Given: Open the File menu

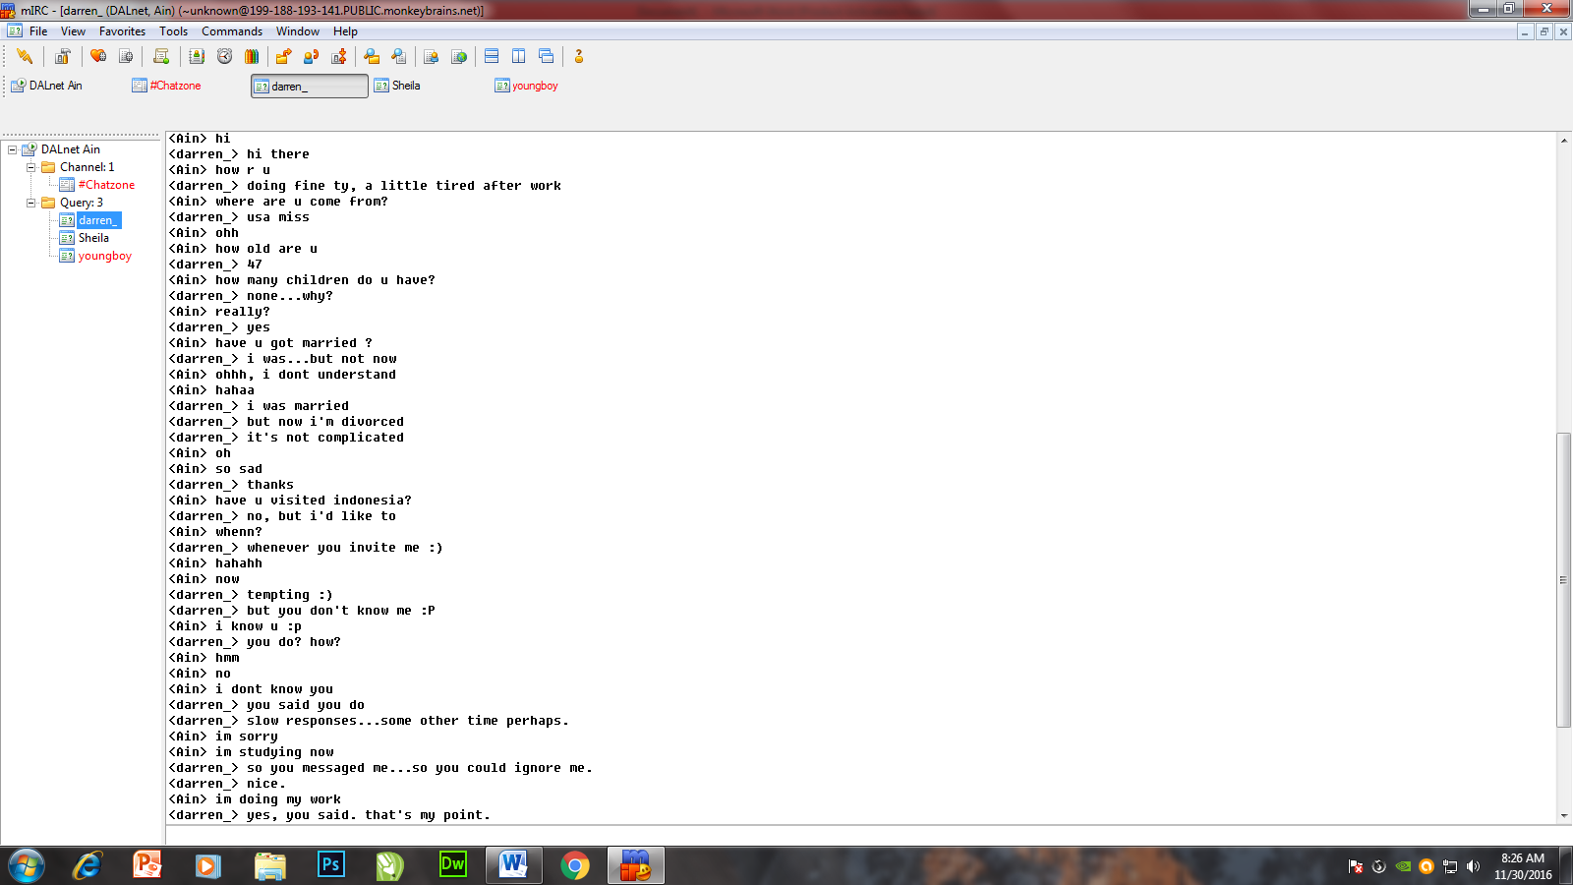Looking at the screenshot, I should point(38,31).
